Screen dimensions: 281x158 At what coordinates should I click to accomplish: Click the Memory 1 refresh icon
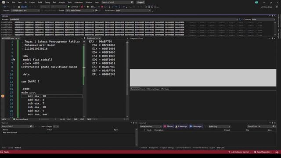240,19
